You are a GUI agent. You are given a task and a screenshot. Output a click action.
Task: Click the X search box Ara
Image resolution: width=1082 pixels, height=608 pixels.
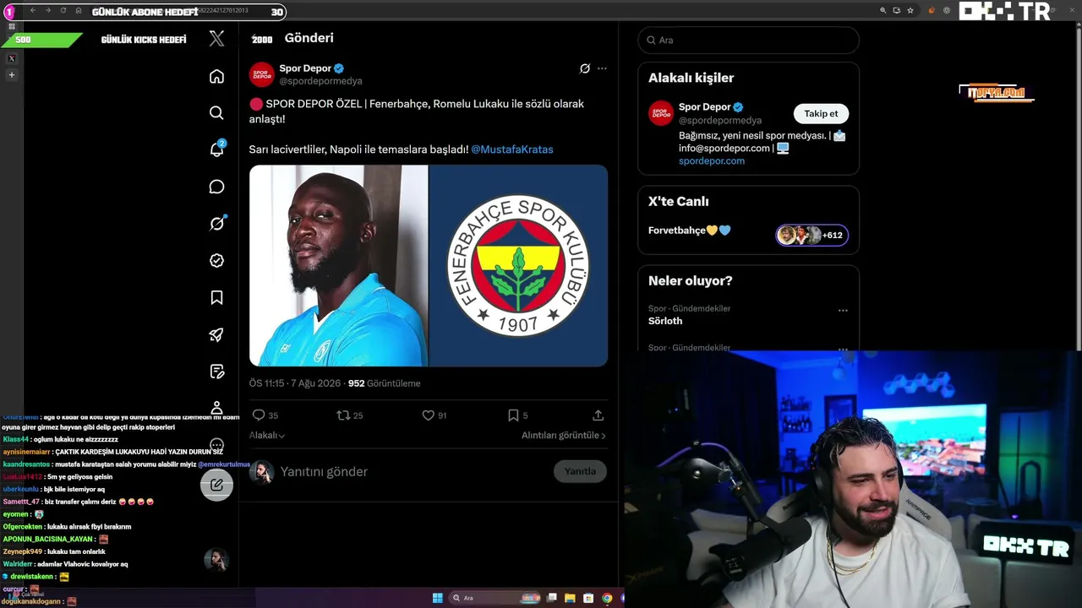point(748,40)
